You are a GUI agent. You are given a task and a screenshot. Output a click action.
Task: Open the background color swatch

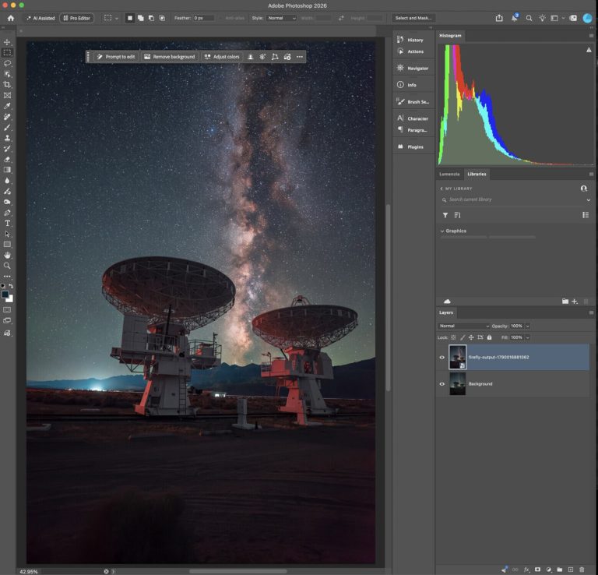(x=11, y=300)
